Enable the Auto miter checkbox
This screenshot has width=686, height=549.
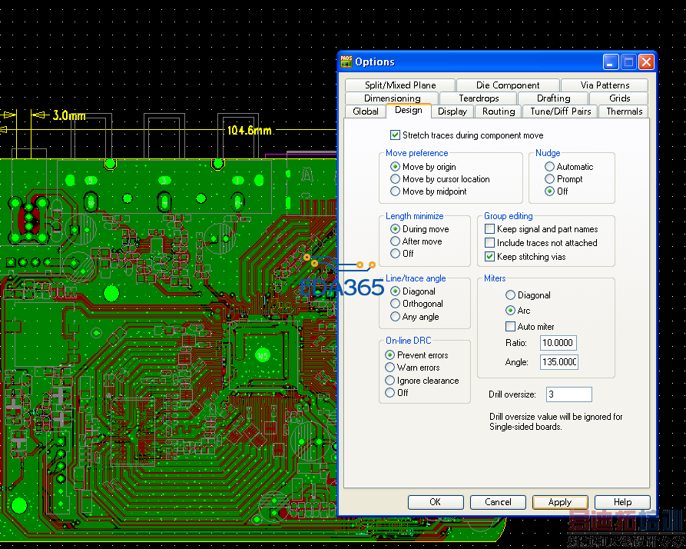(510, 327)
